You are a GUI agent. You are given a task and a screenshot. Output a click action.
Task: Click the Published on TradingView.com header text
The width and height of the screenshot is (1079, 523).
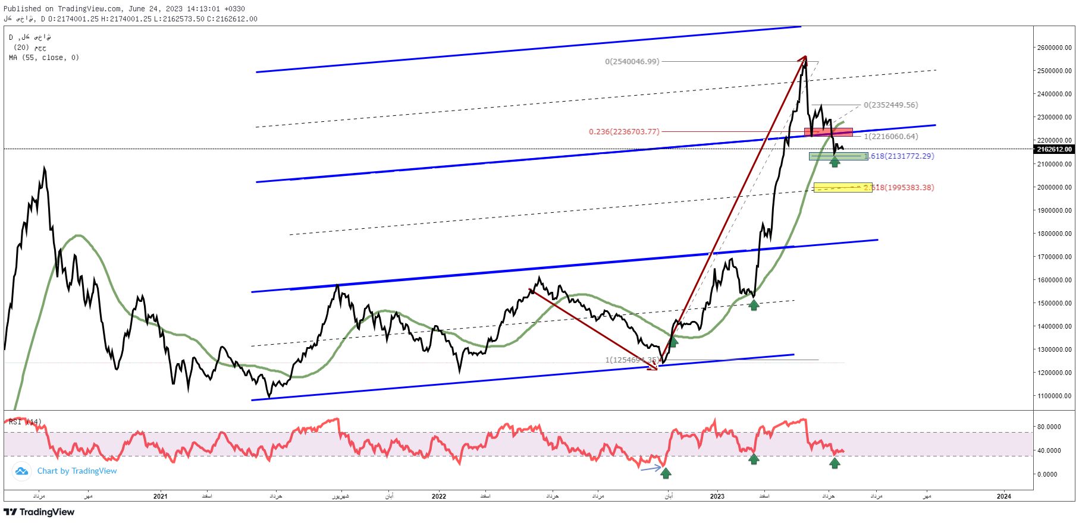[124, 9]
